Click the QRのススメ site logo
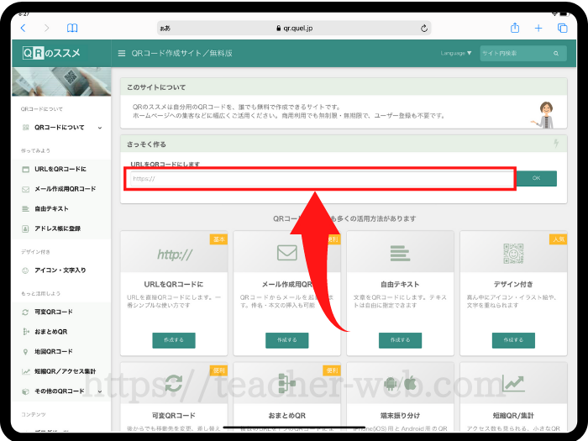The height and width of the screenshot is (441, 588). tap(51, 53)
